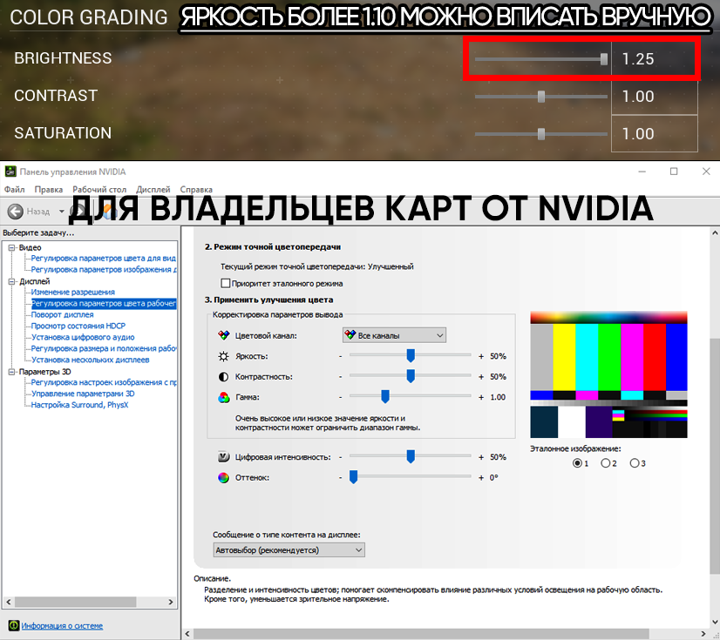Click the Информация о системе icon
Image resolution: width=720 pixels, height=640 pixels.
pyautogui.click(x=14, y=625)
